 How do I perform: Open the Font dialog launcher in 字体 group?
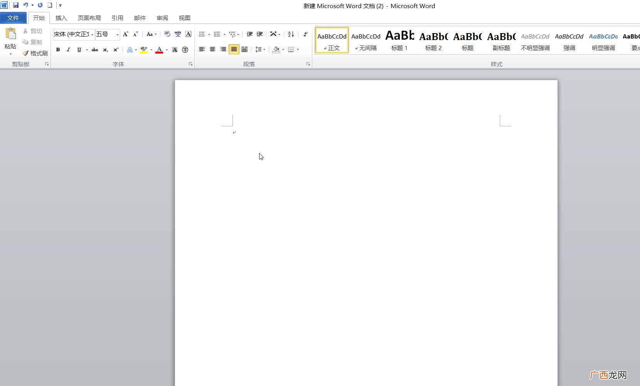pos(190,64)
